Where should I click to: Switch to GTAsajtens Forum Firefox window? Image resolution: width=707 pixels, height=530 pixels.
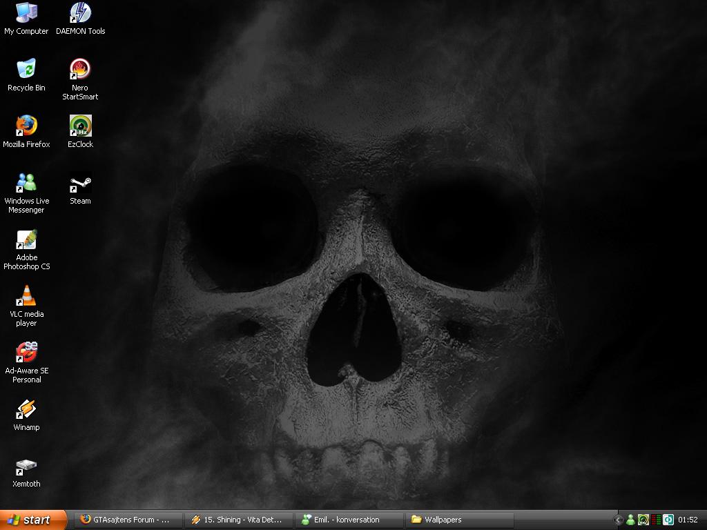(128, 520)
